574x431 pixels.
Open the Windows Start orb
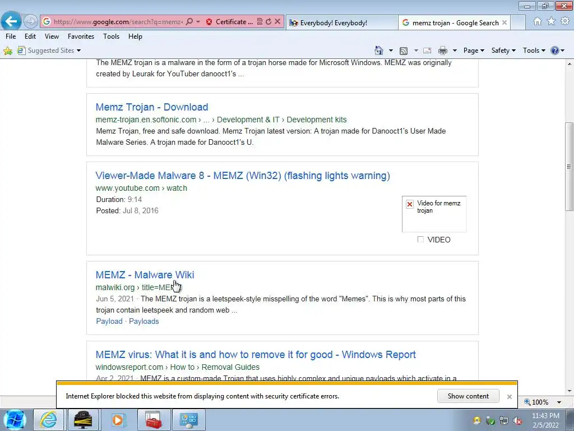pos(15,420)
